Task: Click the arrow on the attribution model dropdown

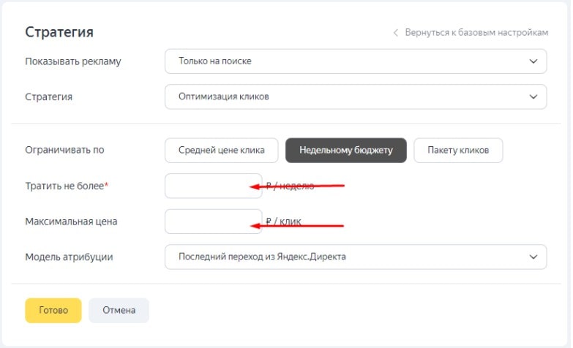Action: tap(533, 257)
